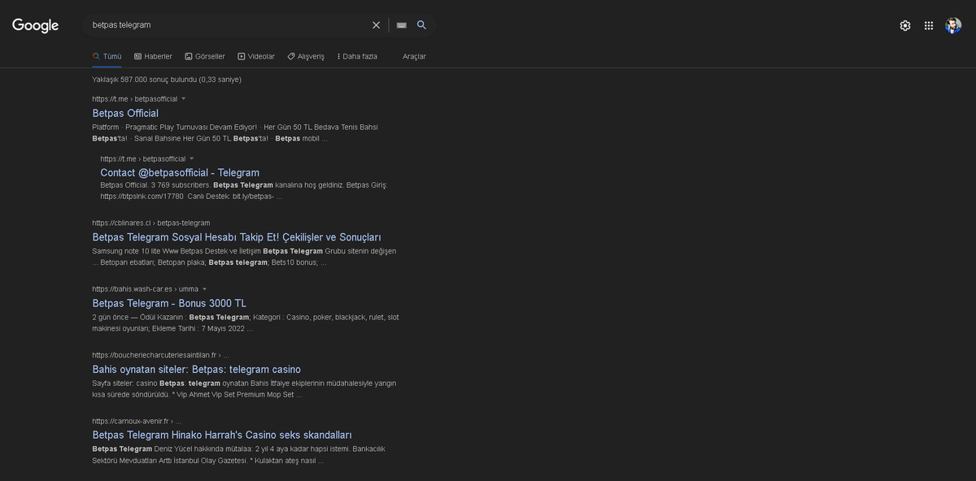Open 'Betpas Telegram Sosyal Hesabı Takip Et!' result
The height and width of the screenshot is (481, 976).
coord(237,237)
